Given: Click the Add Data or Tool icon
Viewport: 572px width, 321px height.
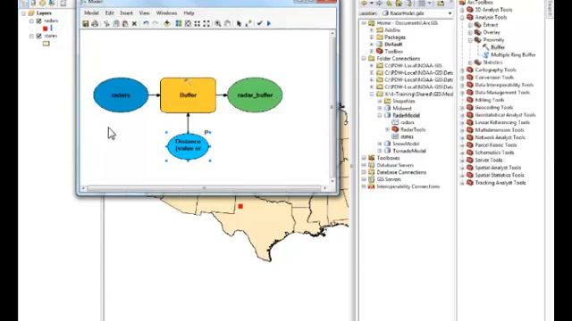Looking at the screenshot, I should tap(167, 24).
